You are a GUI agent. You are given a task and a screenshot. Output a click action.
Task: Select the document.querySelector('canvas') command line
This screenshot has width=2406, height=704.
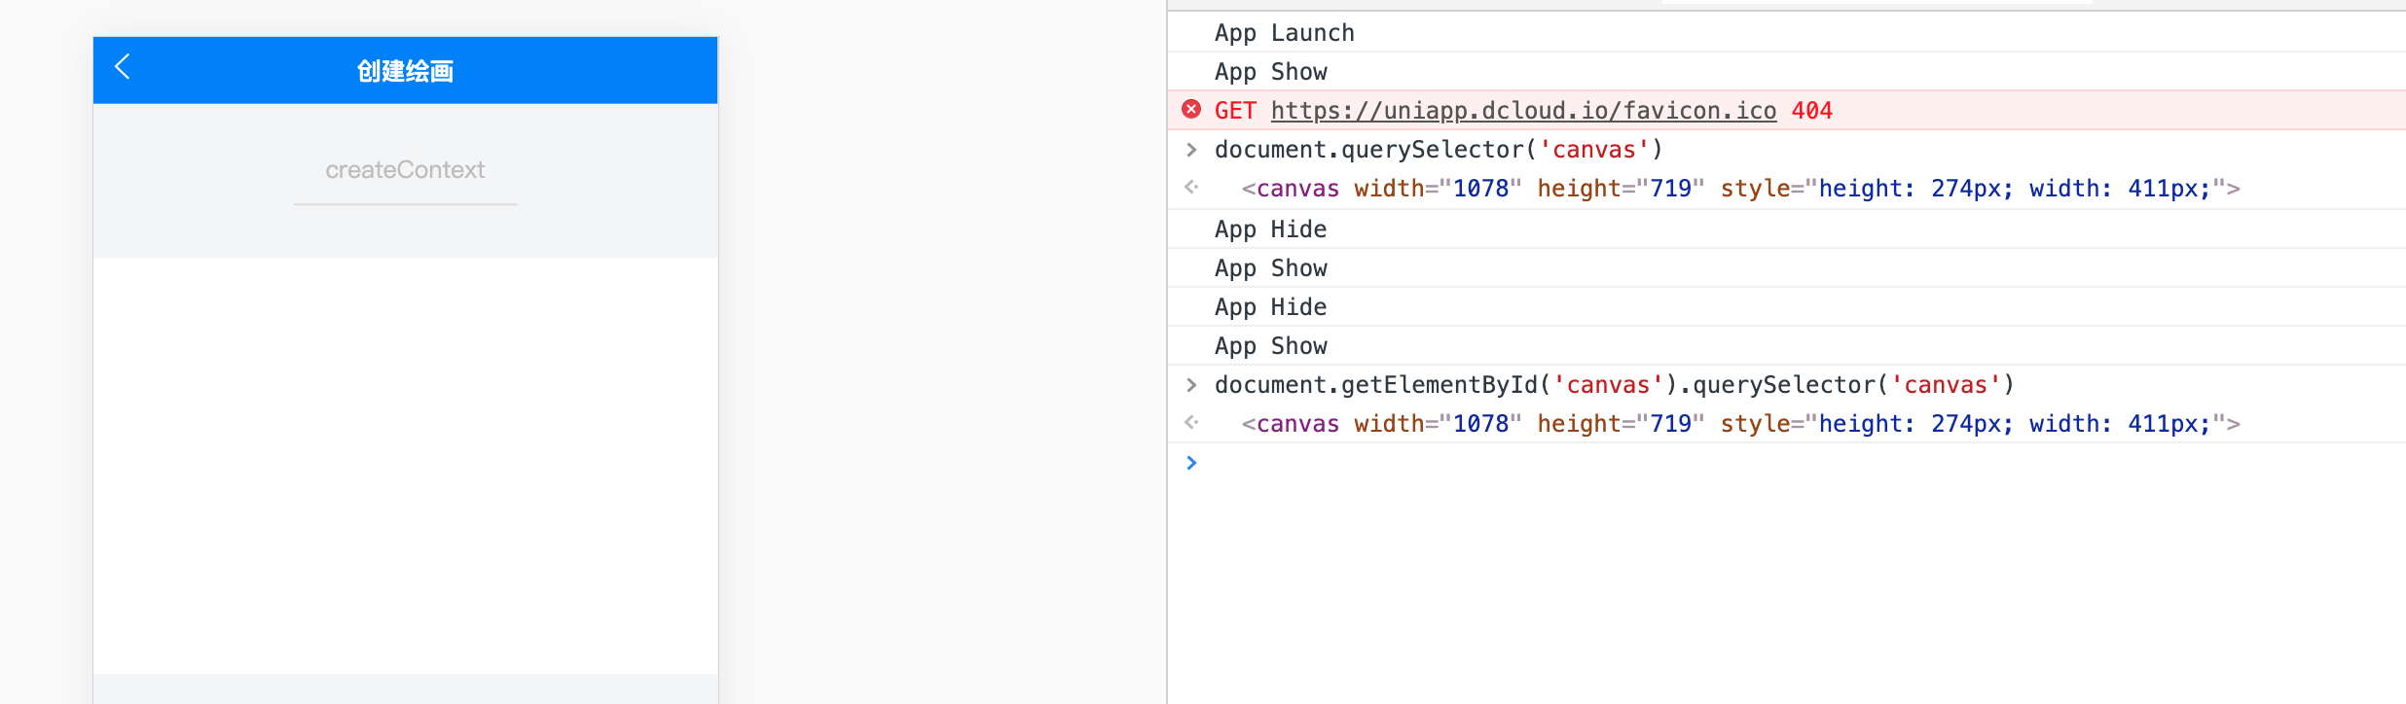tap(1439, 150)
